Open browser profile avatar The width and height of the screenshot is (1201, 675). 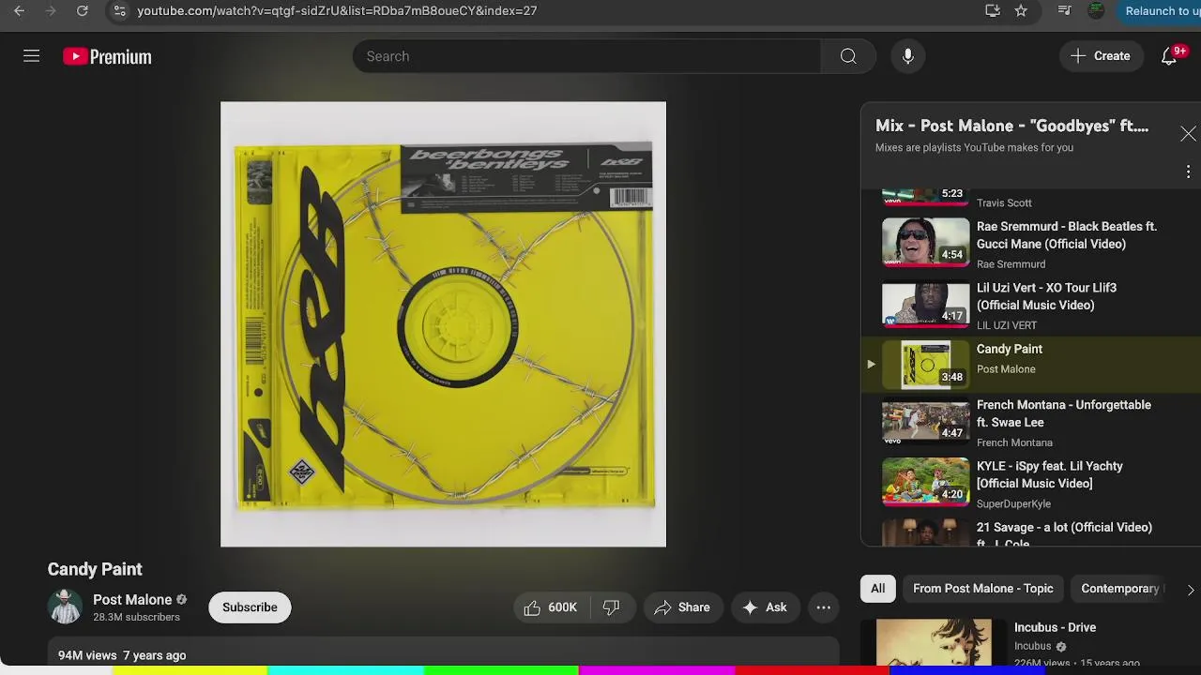point(1096,11)
